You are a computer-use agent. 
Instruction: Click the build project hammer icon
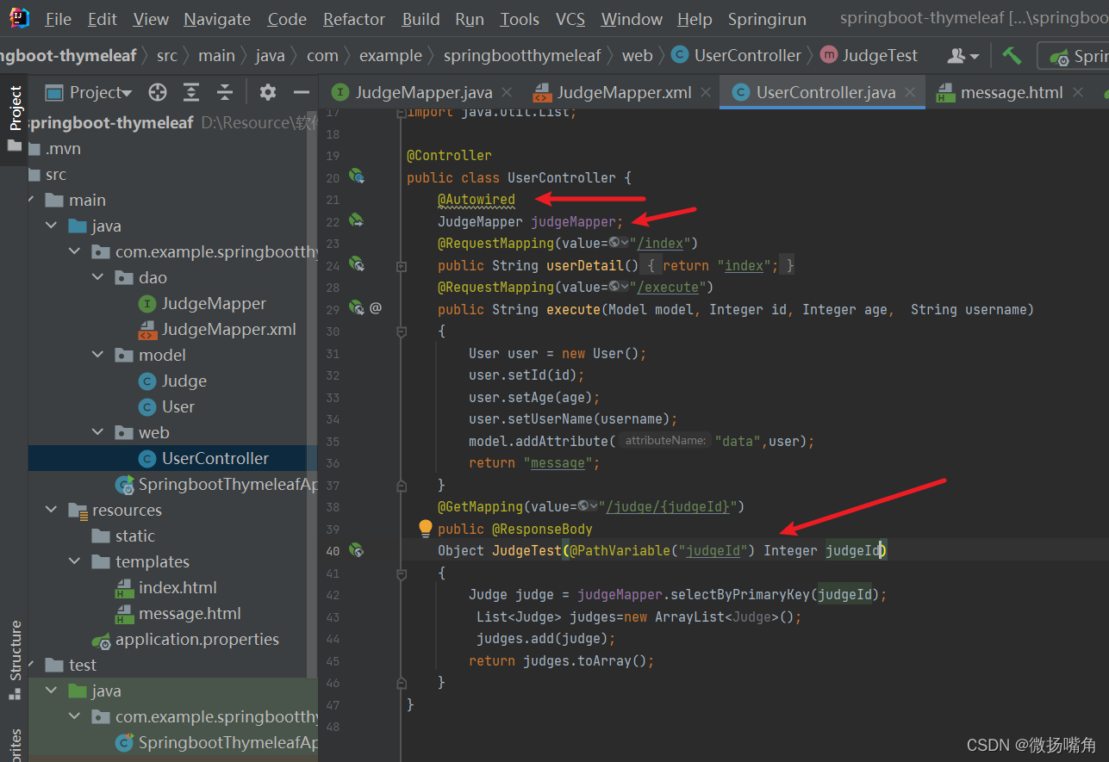click(1012, 55)
